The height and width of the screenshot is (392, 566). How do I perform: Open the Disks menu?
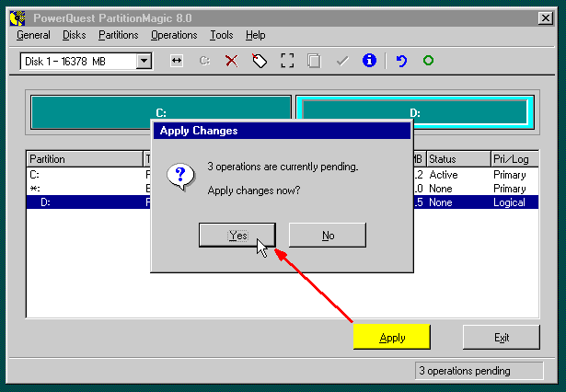(74, 35)
